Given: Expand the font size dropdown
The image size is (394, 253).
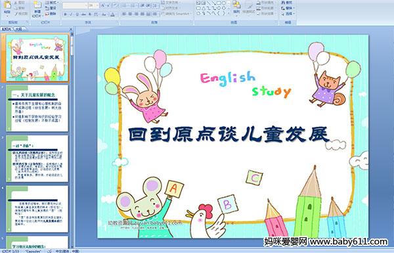Looking at the screenshot, I should pos(97,5).
